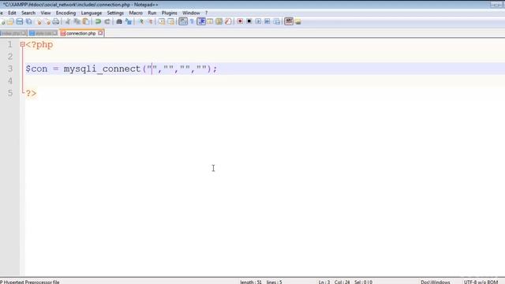505x284 pixels.
Task: Play back recorded macro icon
Action: click(x=258, y=21)
